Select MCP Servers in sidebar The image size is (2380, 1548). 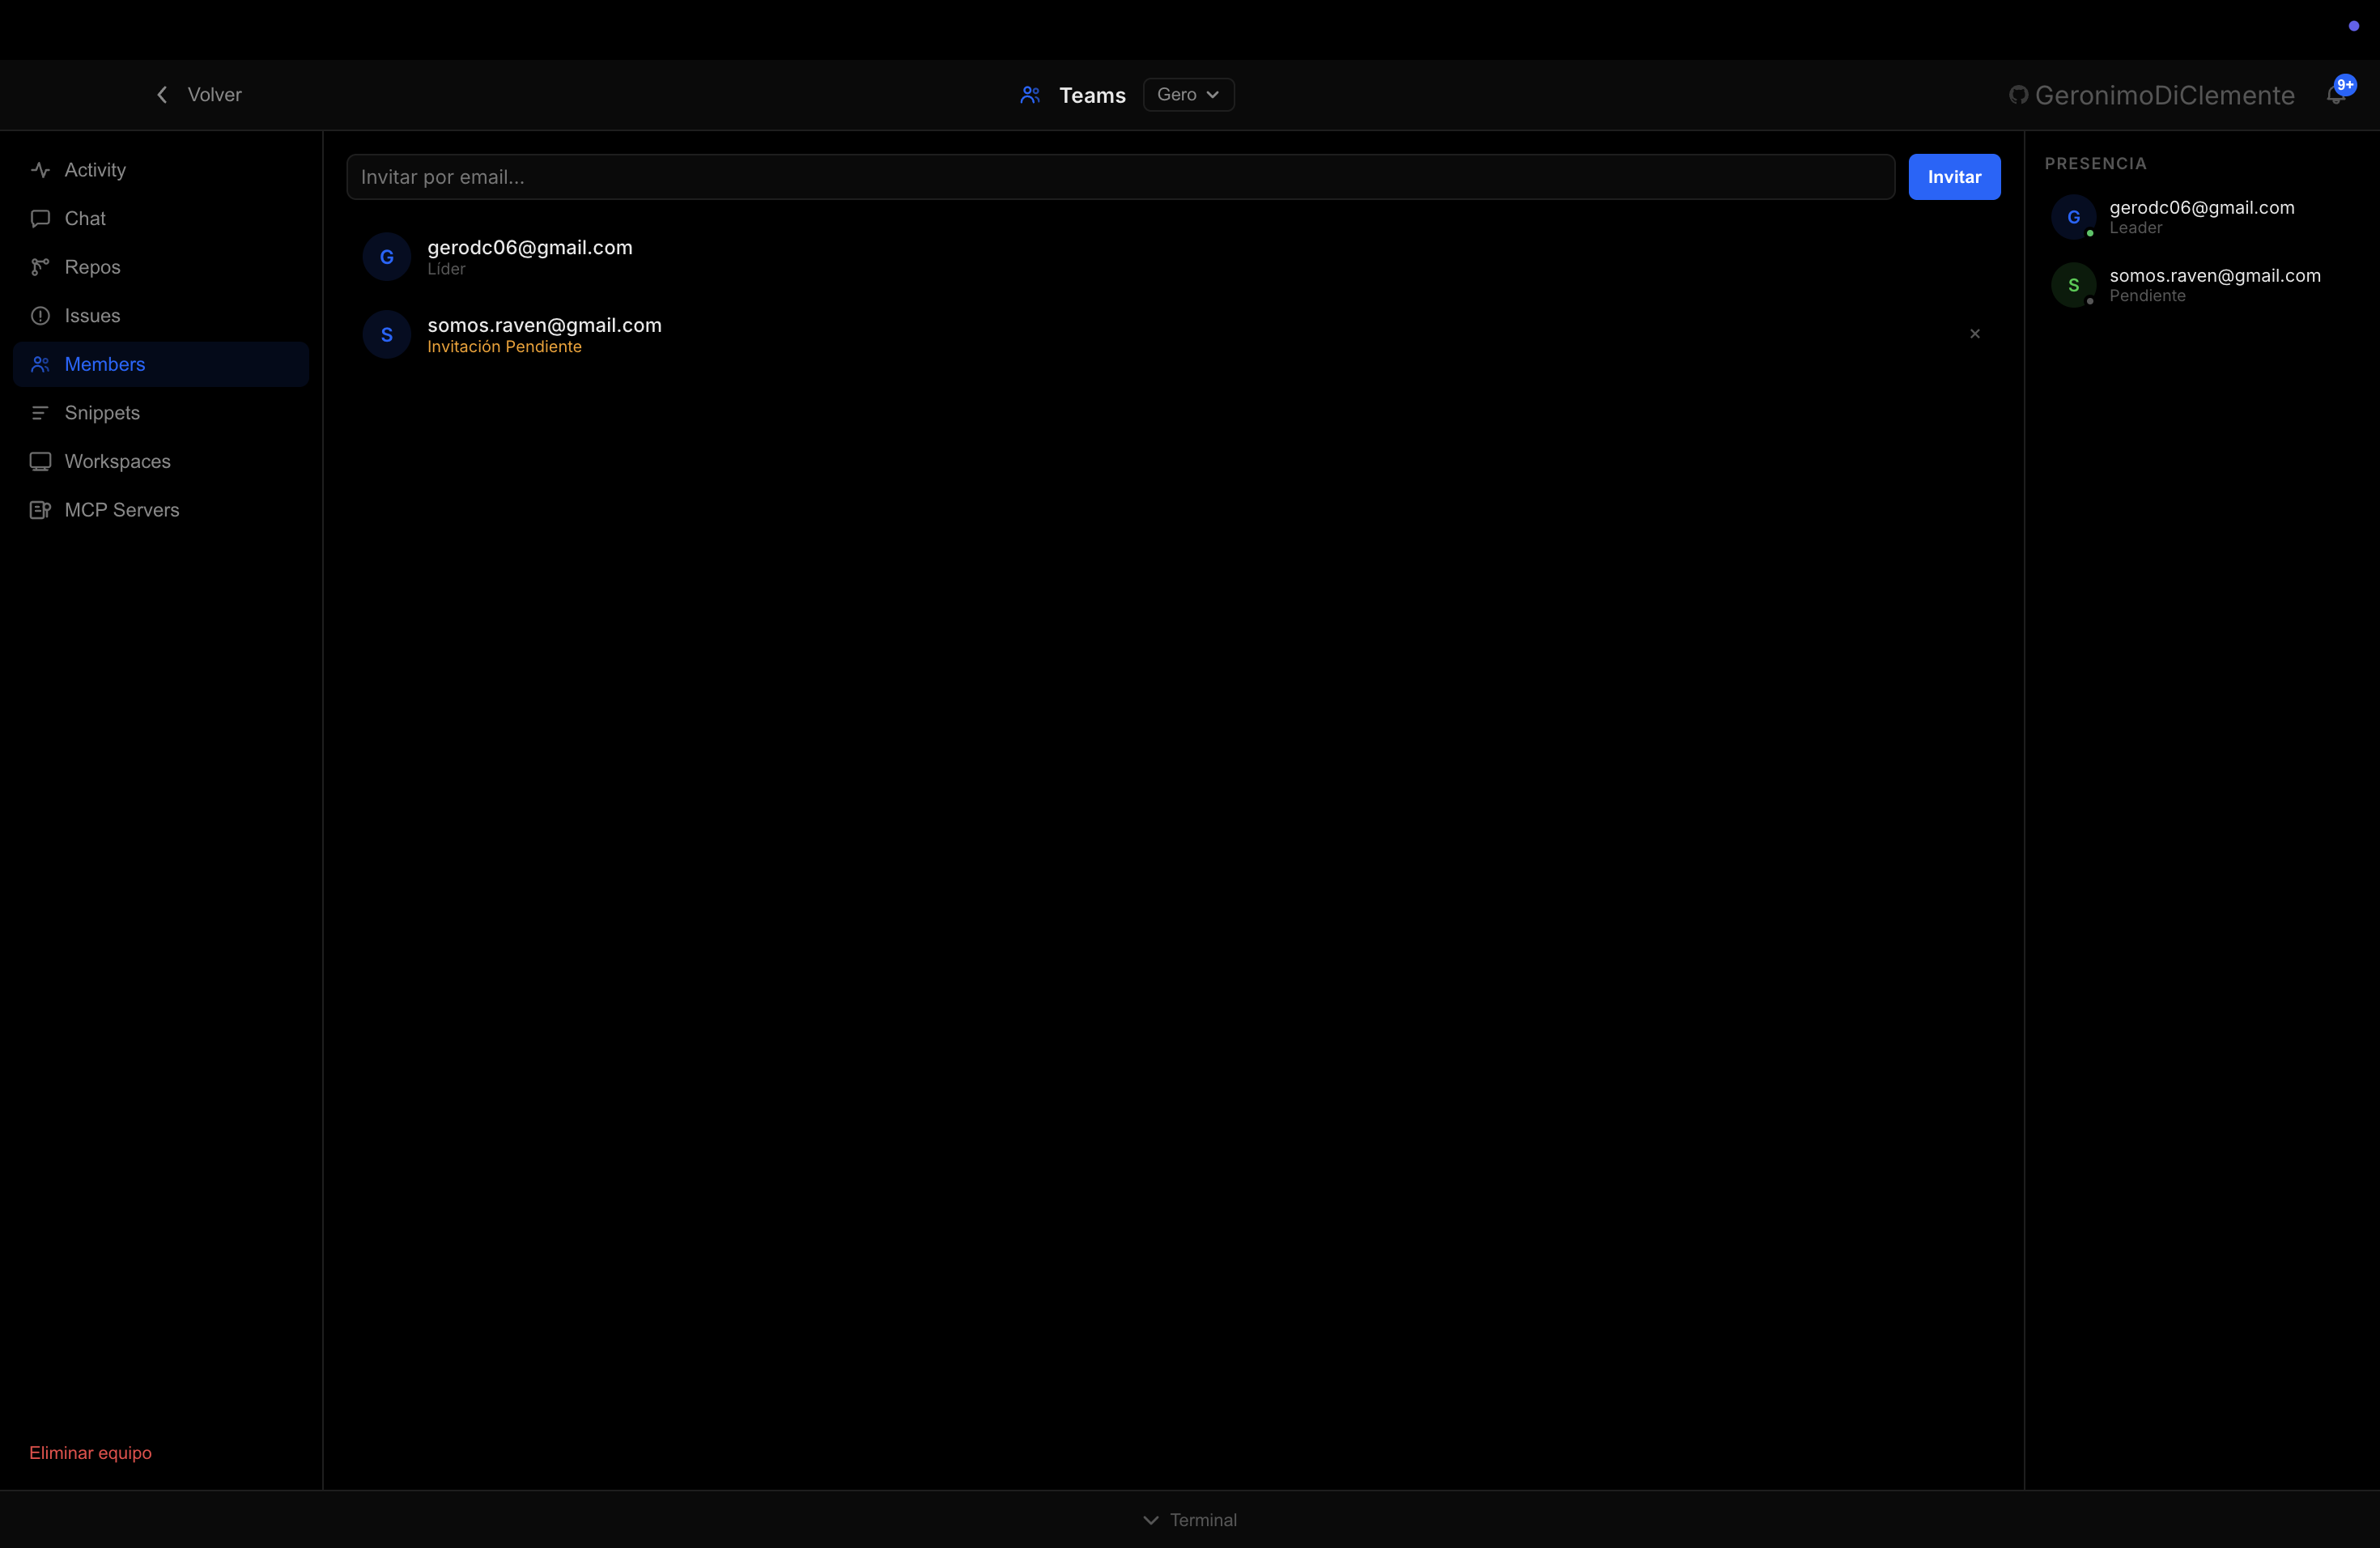click(x=122, y=510)
